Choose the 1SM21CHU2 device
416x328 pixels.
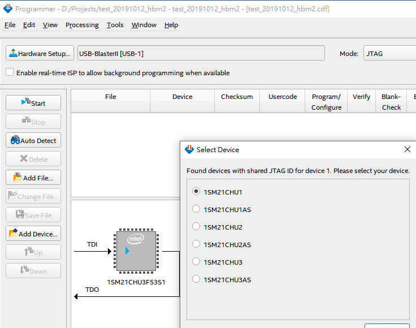[196, 226]
